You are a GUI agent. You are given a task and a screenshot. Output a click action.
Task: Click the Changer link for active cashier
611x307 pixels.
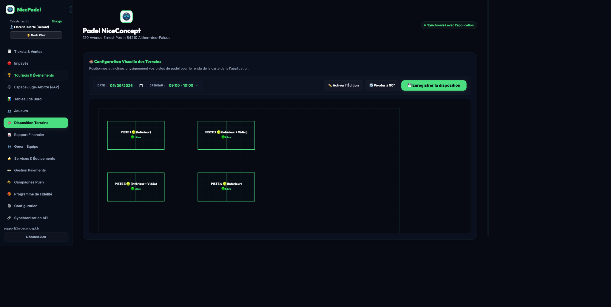57,21
